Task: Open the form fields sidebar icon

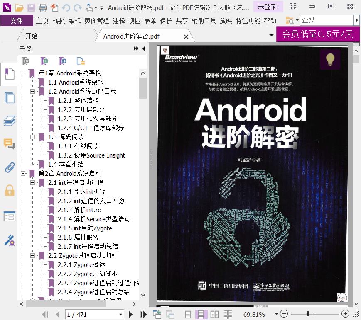Action: (x=10, y=216)
